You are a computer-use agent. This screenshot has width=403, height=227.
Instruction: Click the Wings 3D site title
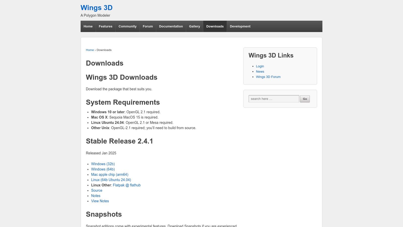[x=96, y=8]
